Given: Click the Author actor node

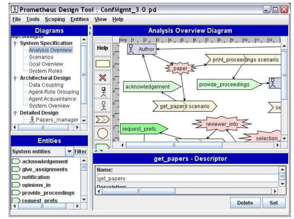Looking at the screenshot, I should click(142, 49).
